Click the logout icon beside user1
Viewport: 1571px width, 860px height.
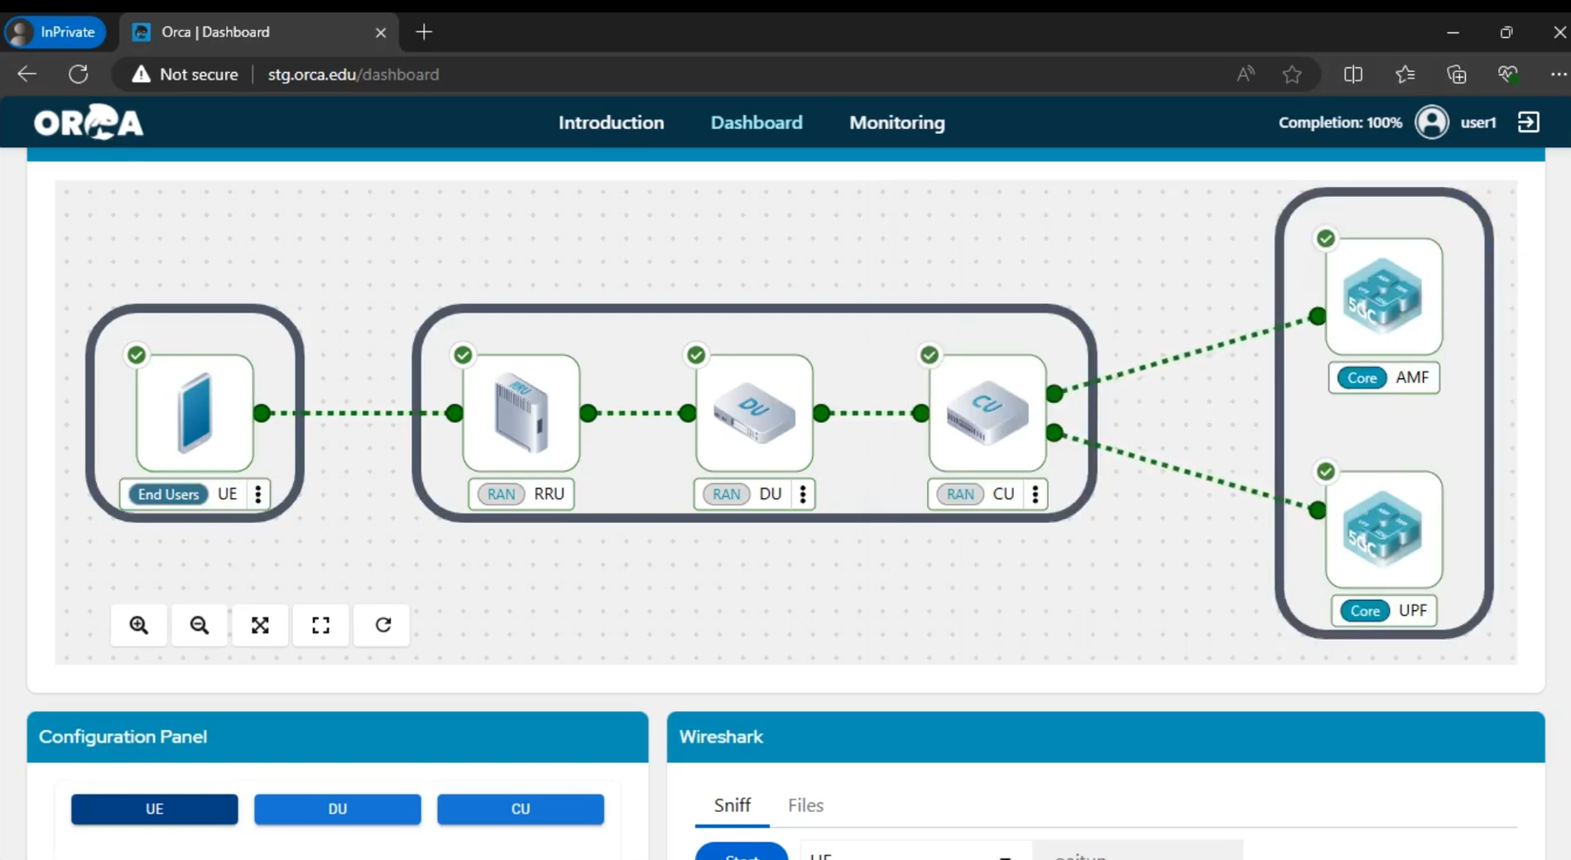click(1528, 123)
